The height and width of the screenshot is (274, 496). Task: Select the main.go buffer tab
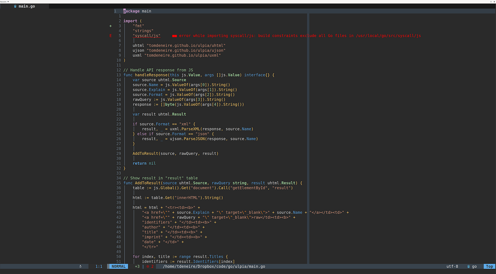point(27,6)
